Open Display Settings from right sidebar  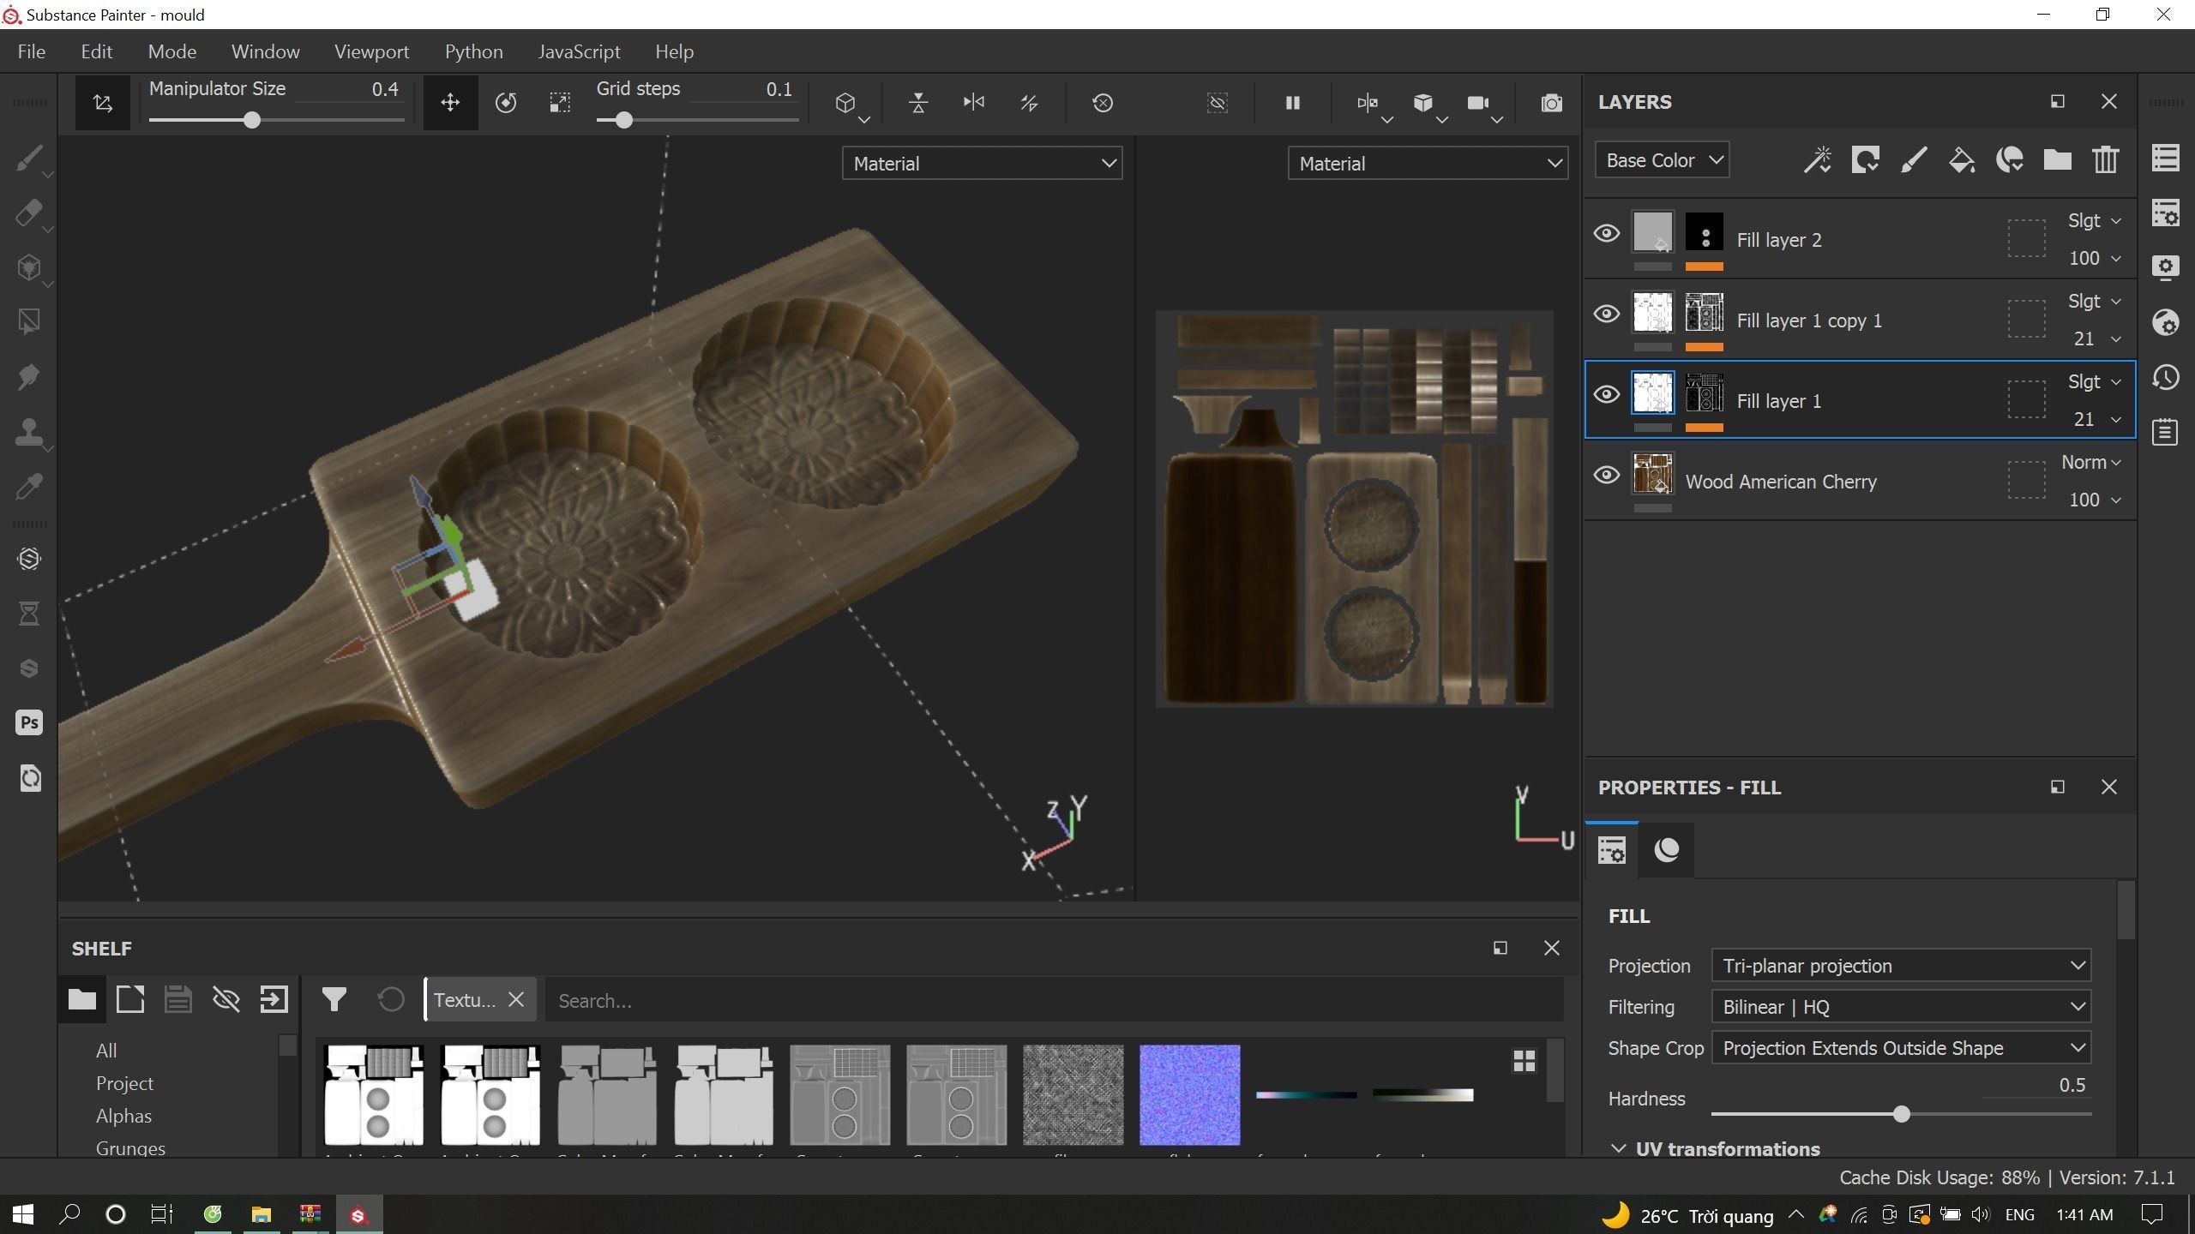pos(2166,267)
